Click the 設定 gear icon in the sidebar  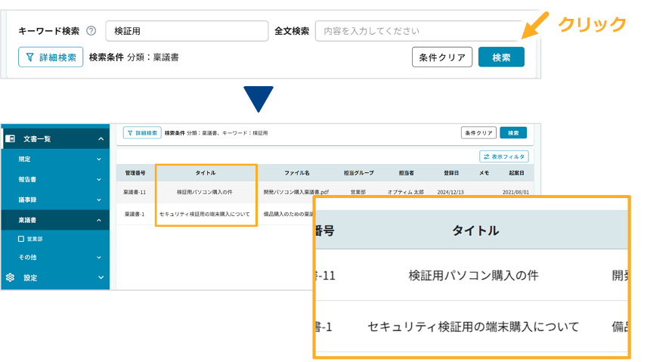11,277
